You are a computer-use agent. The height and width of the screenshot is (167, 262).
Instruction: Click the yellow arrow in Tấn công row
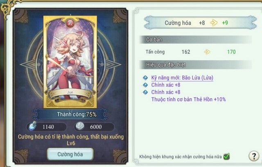click(207, 52)
